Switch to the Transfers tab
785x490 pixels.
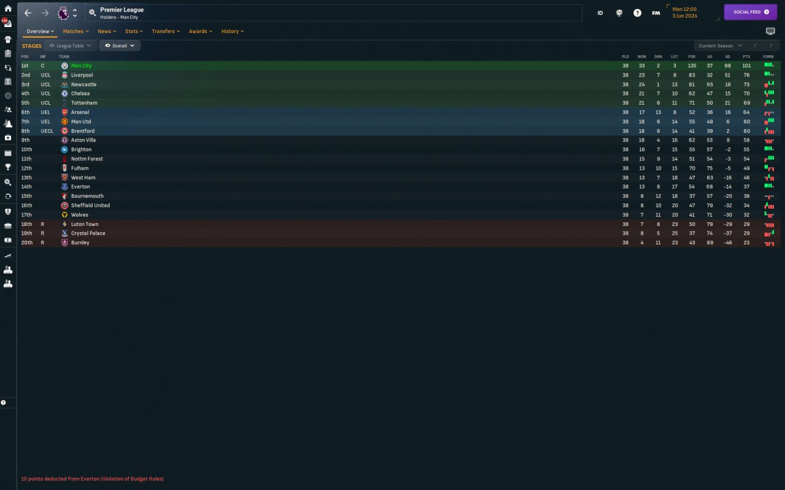[166, 31]
